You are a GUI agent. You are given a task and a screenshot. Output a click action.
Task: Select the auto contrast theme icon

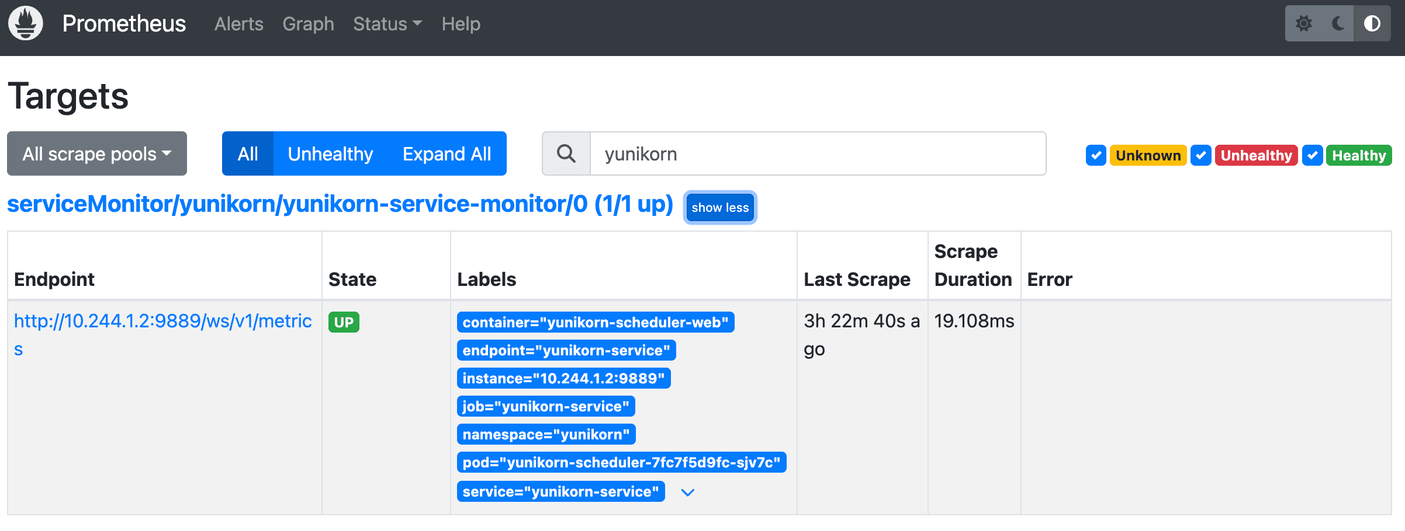point(1372,23)
